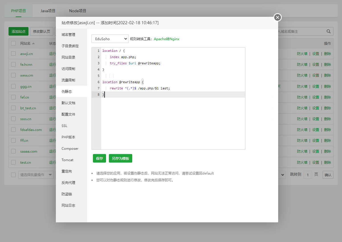Switch to the Java项目 tab
This screenshot has width=342, height=242.
click(x=48, y=11)
